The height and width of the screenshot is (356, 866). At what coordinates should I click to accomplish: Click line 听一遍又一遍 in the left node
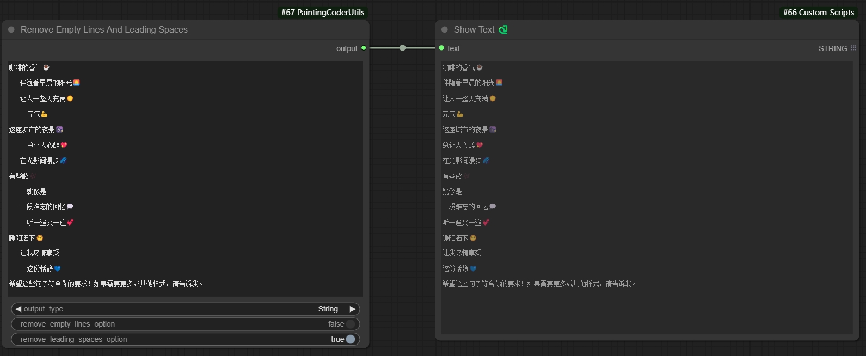(x=51, y=223)
